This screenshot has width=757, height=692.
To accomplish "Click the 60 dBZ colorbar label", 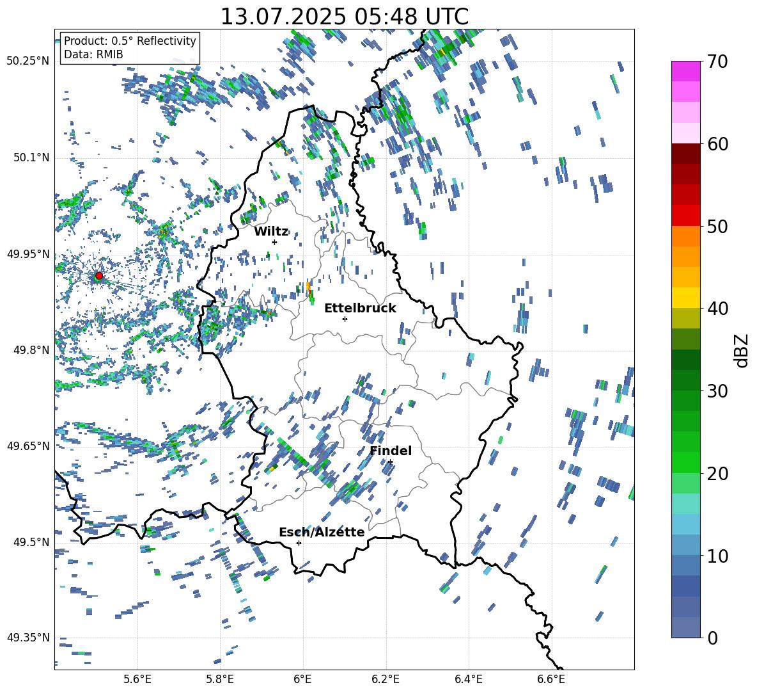I will click(x=717, y=144).
